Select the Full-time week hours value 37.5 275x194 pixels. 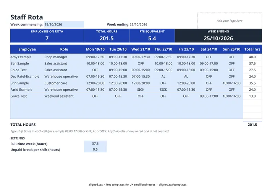tap(95, 144)
